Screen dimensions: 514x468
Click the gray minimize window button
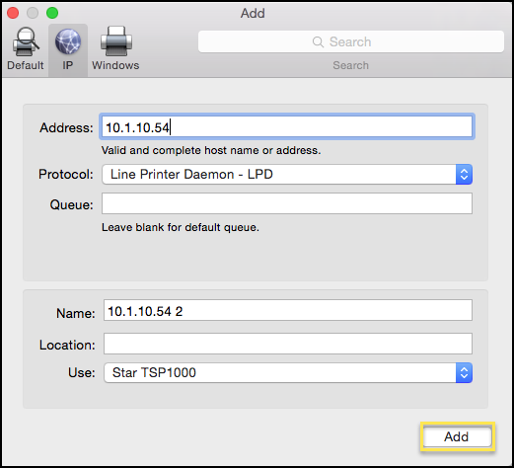pos(33,13)
